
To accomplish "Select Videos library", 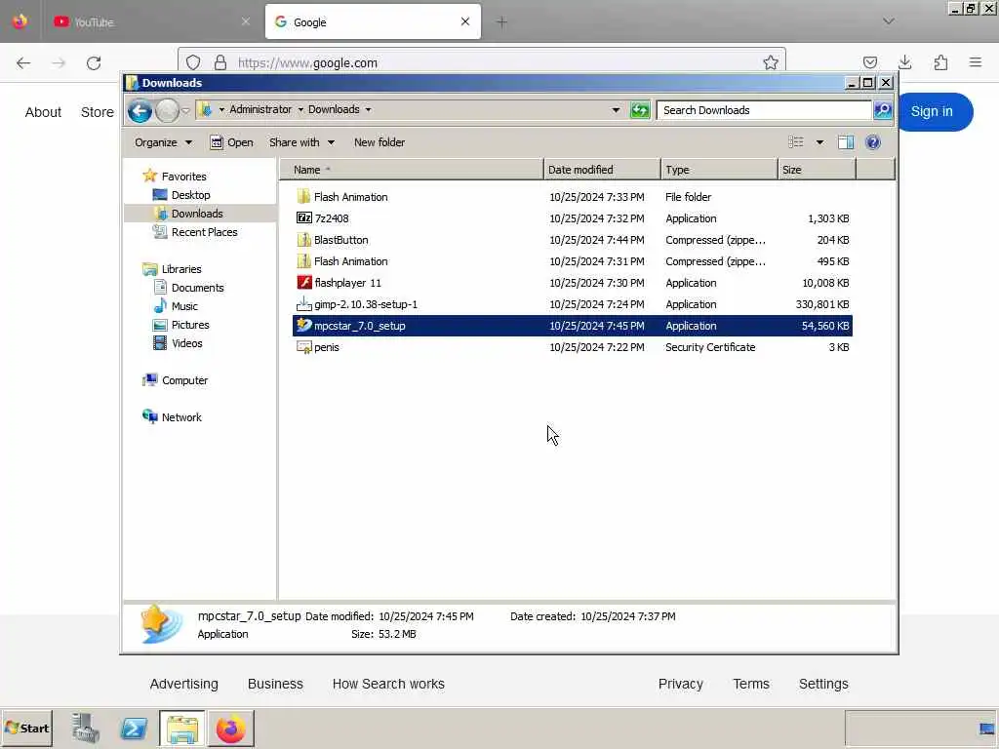I will coord(178,342).
